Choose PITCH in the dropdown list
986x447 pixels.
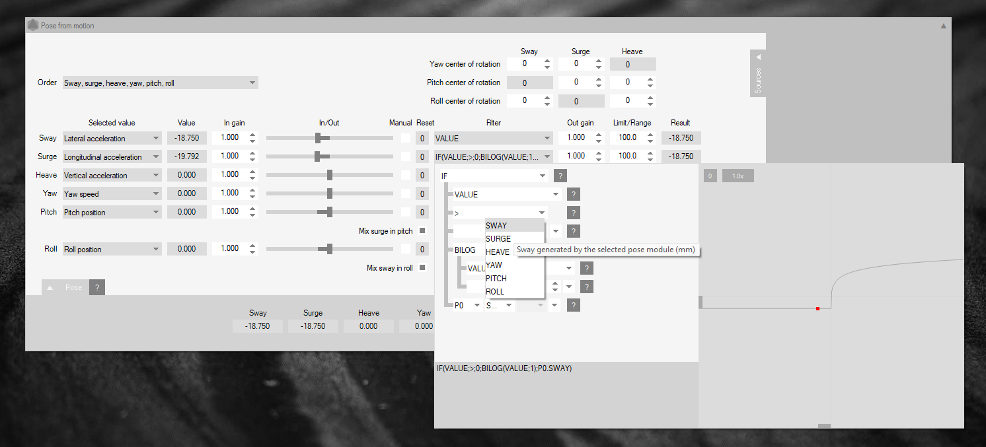496,278
